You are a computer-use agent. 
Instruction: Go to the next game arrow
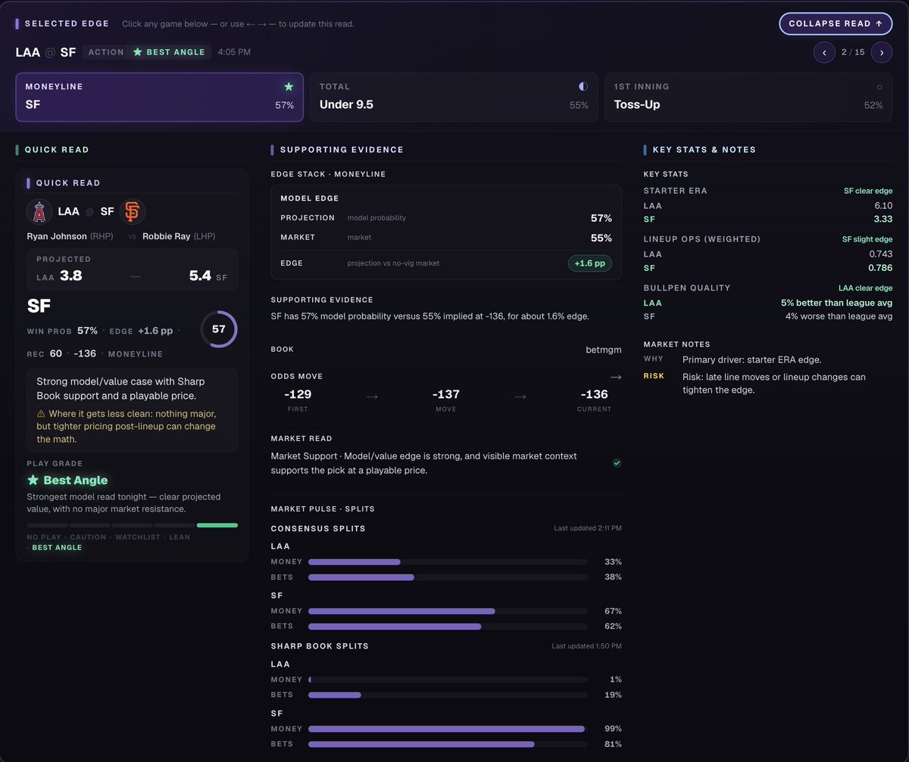[x=882, y=52]
